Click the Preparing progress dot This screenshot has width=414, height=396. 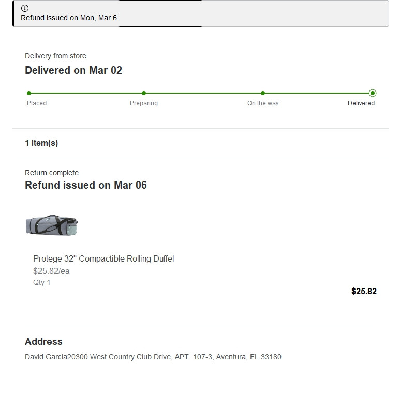(144, 93)
